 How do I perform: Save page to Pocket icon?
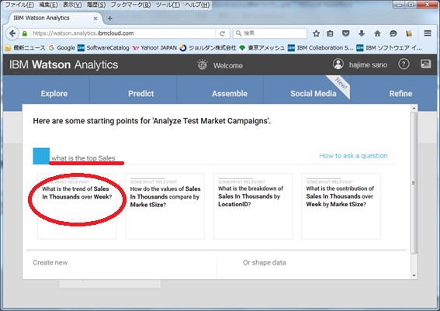[x=346, y=33]
